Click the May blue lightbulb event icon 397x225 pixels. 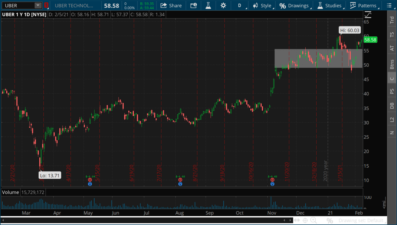[x=90, y=184]
